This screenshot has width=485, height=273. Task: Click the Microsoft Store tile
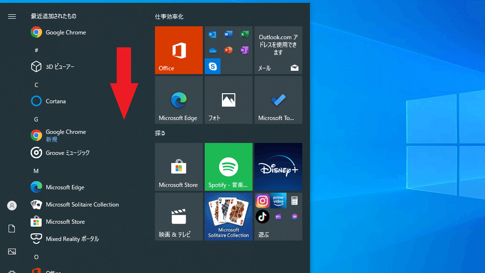point(179,167)
